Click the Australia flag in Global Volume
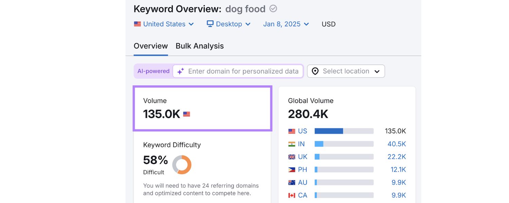Image resolution: width=509 pixels, height=203 pixels. click(291, 182)
